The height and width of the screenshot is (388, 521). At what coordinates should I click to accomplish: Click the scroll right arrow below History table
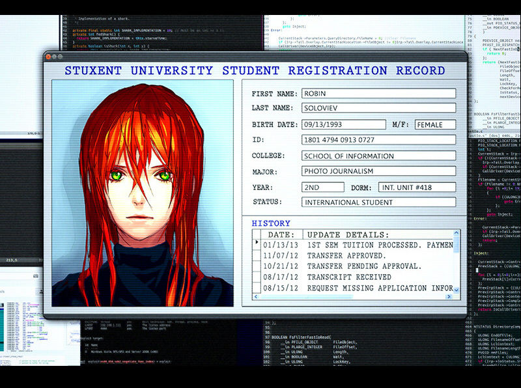(x=448, y=297)
